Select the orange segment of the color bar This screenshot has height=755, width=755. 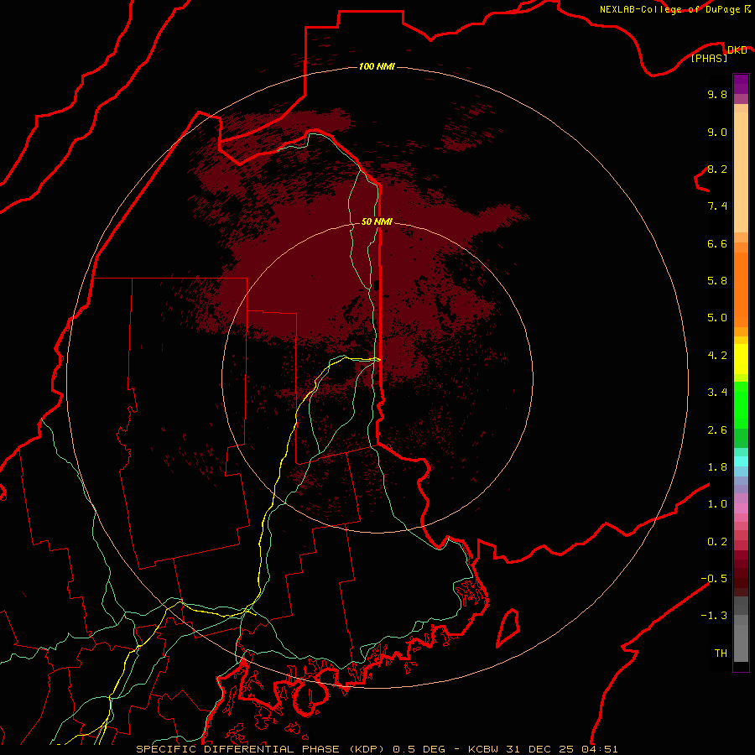tap(741, 290)
